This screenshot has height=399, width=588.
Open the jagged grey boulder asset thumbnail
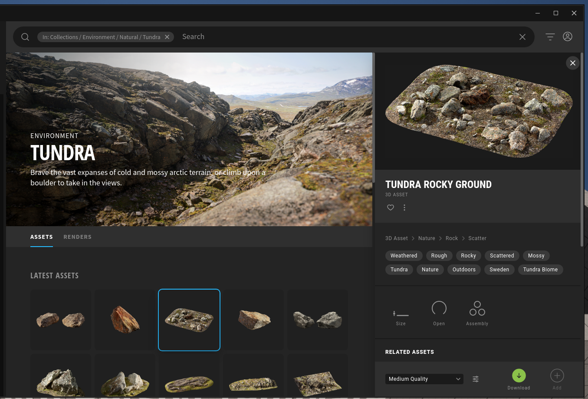coord(61,376)
